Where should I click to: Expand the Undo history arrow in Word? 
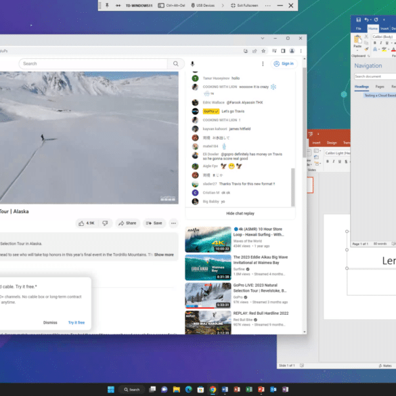pos(371,20)
